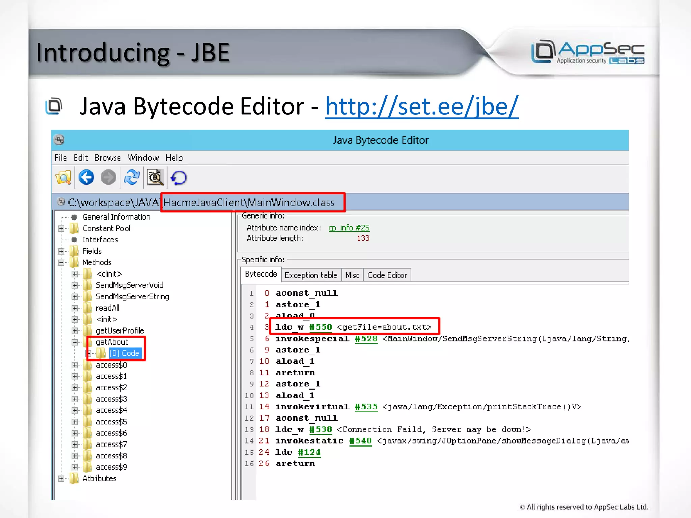Click the readAll method folder icon
Viewport: 691px width, 518px height.
tap(88, 308)
